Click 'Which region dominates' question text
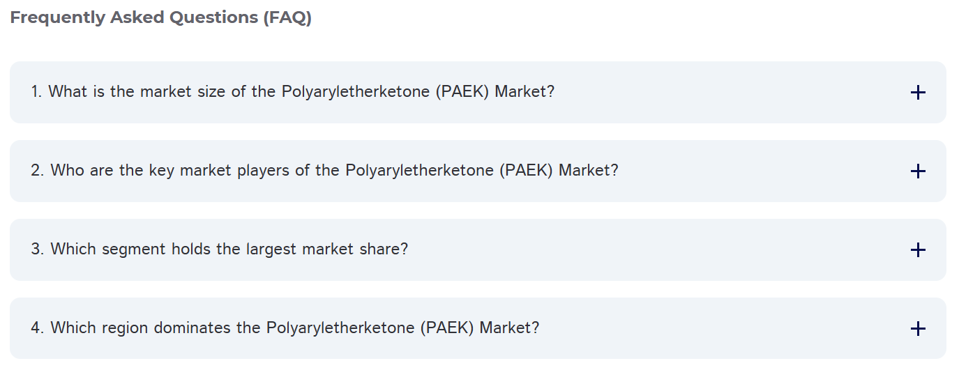 click(x=285, y=328)
